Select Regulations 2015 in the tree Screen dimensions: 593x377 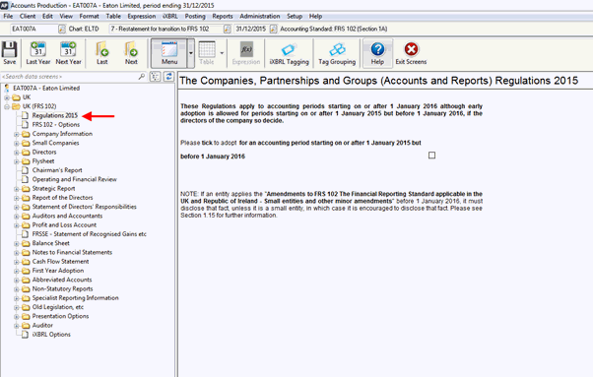(55, 115)
